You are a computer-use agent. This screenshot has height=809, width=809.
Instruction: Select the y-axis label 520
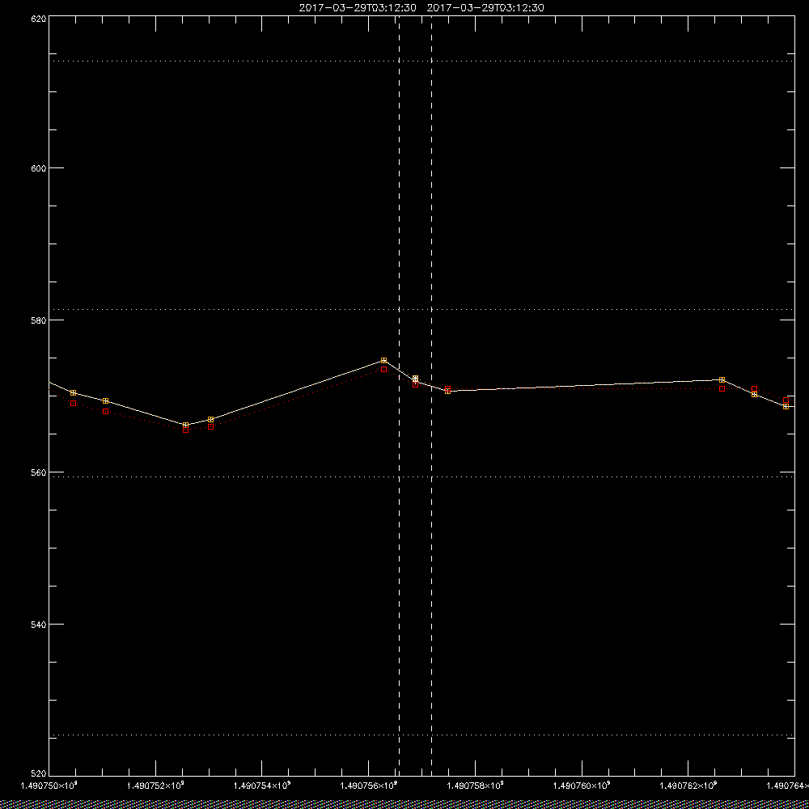(x=39, y=773)
